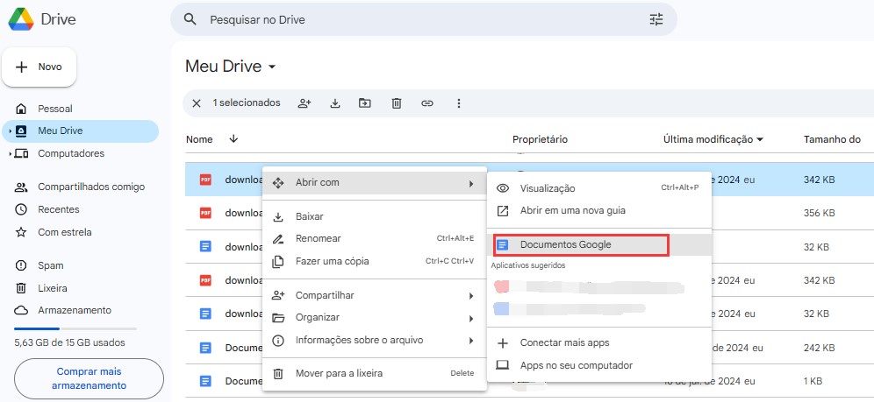The width and height of the screenshot is (874, 402).
Task: Click the copy link icon
Action: (427, 102)
